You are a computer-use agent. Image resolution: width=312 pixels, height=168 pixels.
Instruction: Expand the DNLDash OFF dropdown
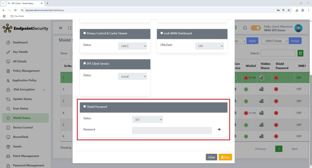(209, 46)
